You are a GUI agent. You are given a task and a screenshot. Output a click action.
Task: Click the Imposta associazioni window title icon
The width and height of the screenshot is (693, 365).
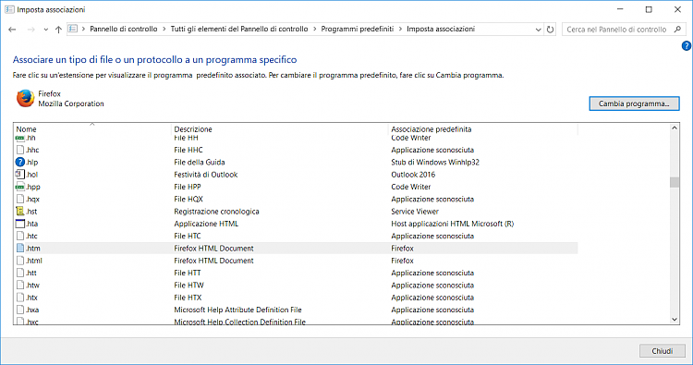9,9
